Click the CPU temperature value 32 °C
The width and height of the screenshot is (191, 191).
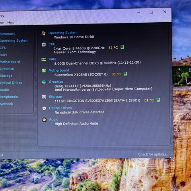click(x=113, y=48)
